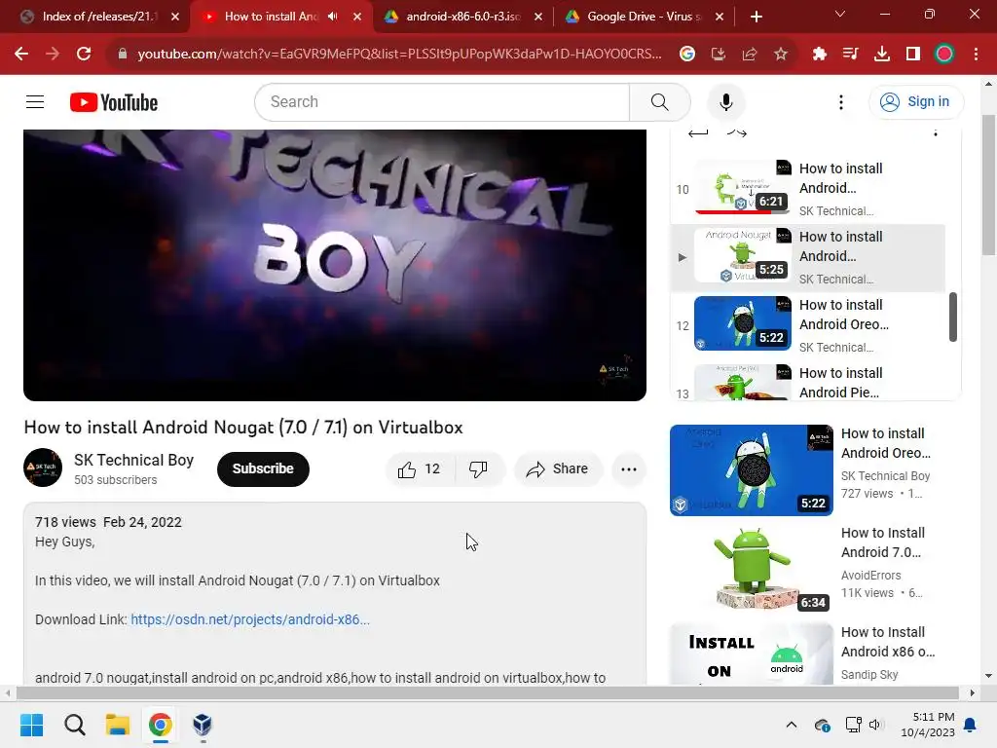Open a new browser tab
This screenshot has height=748, width=997.
(x=756, y=17)
